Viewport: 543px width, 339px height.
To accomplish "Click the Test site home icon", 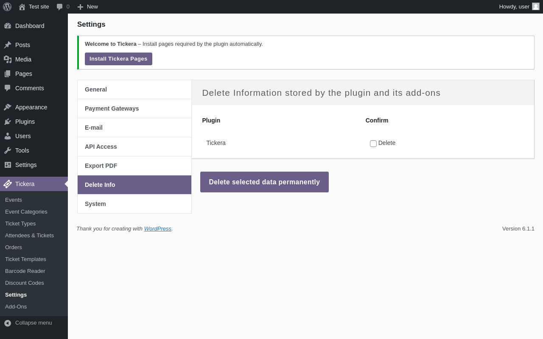I will click(22, 7).
